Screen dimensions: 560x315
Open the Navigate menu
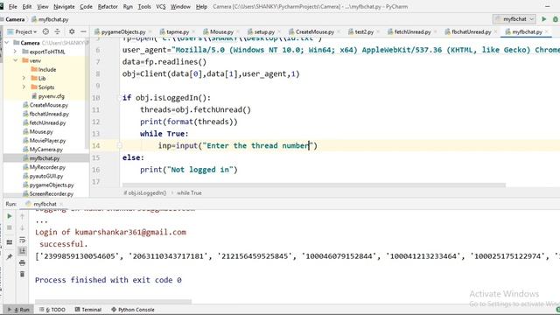click(x=64, y=6)
